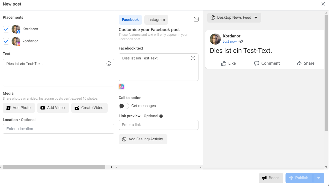
Task: Click the Like icon in post preview
Action: coord(224,63)
